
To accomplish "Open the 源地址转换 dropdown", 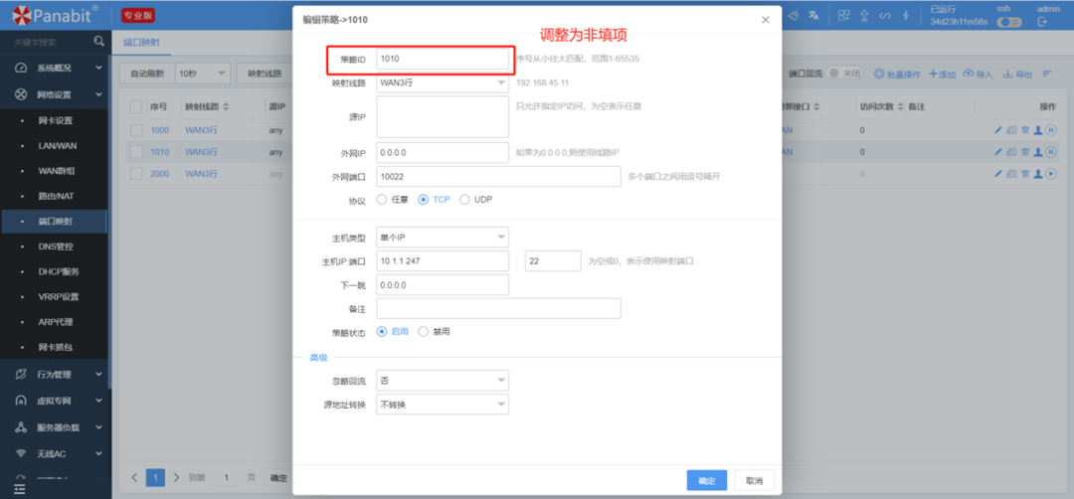I will click(x=443, y=405).
